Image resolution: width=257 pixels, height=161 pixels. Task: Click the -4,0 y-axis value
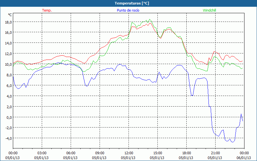(9, 138)
